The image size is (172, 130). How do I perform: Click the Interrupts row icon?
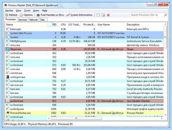click(8, 29)
